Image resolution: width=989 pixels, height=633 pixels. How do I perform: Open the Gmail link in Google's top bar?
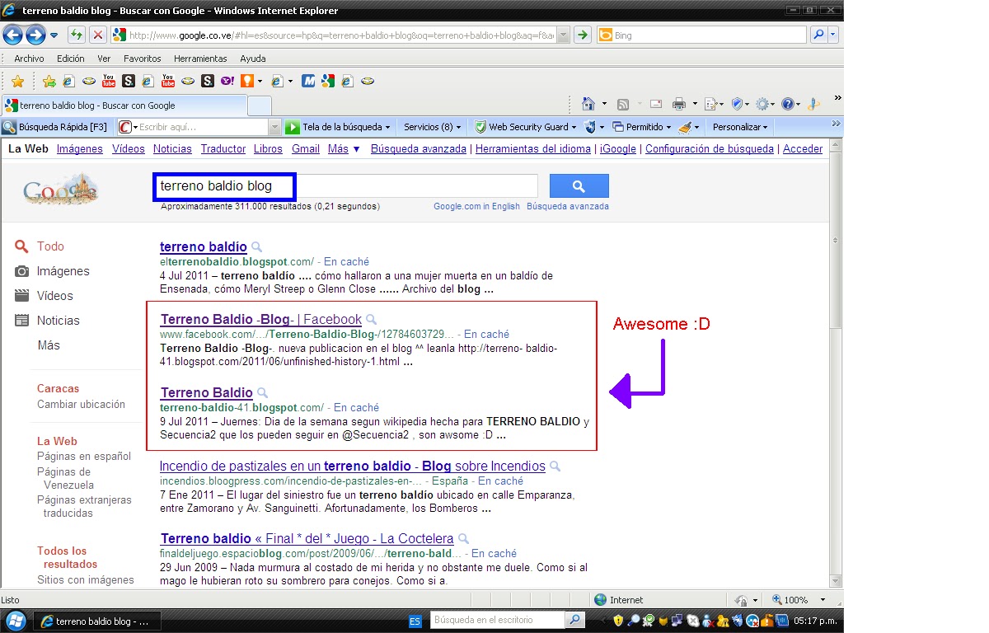tap(306, 149)
